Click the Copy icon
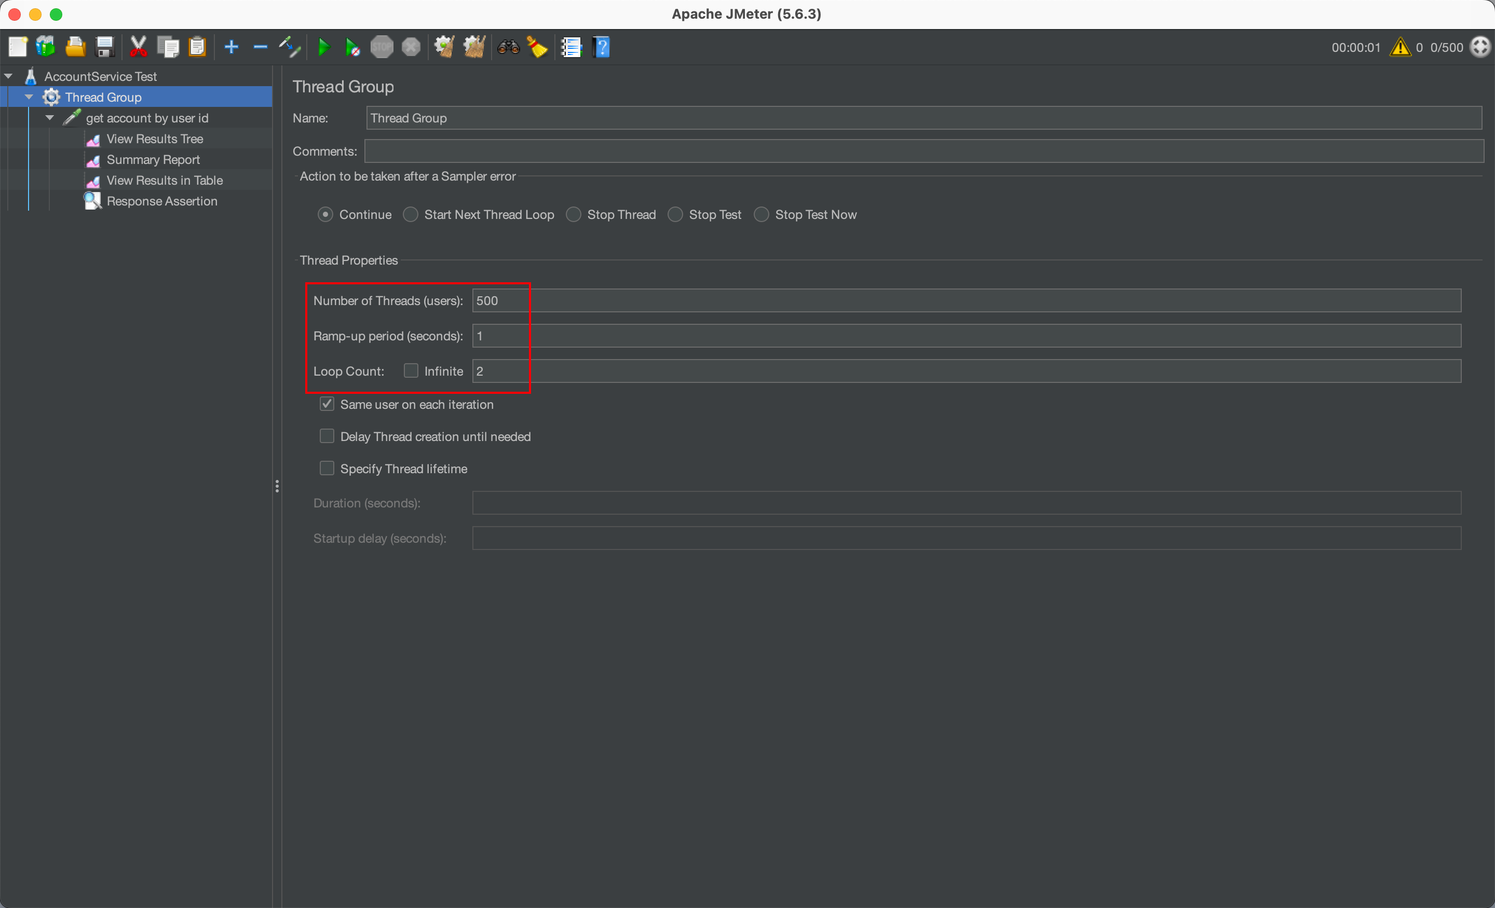This screenshot has height=908, width=1495. coord(168,47)
